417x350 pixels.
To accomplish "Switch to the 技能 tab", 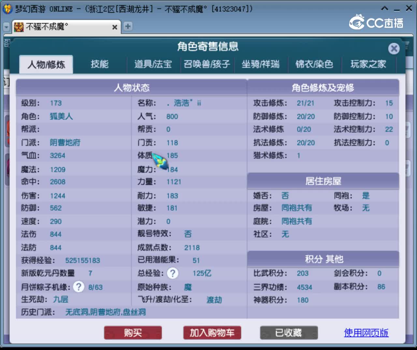I will pos(99,64).
